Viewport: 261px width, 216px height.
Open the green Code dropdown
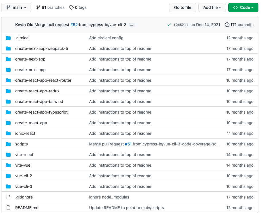(243, 7)
